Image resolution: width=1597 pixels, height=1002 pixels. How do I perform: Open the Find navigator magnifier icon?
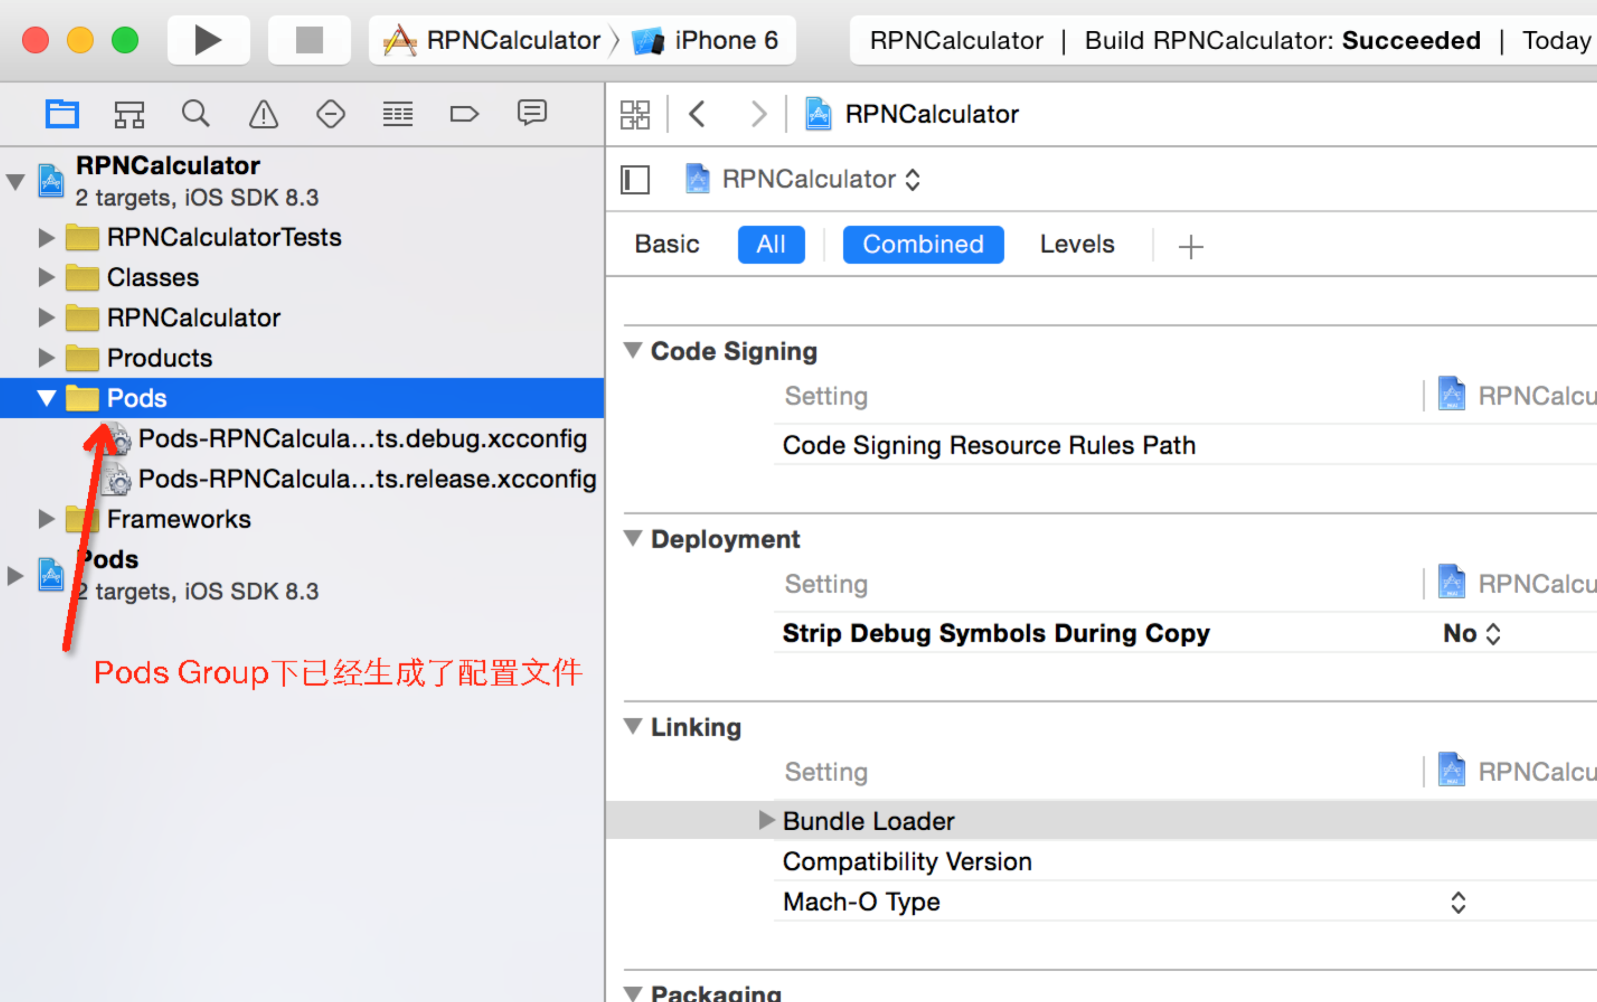point(196,114)
